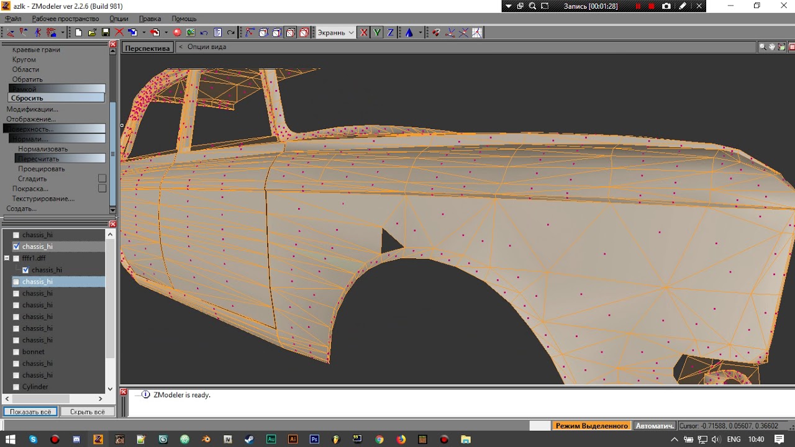Check the first chassis_hi checkbox in list
Screen dimensions: 795x447
point(16,235)
